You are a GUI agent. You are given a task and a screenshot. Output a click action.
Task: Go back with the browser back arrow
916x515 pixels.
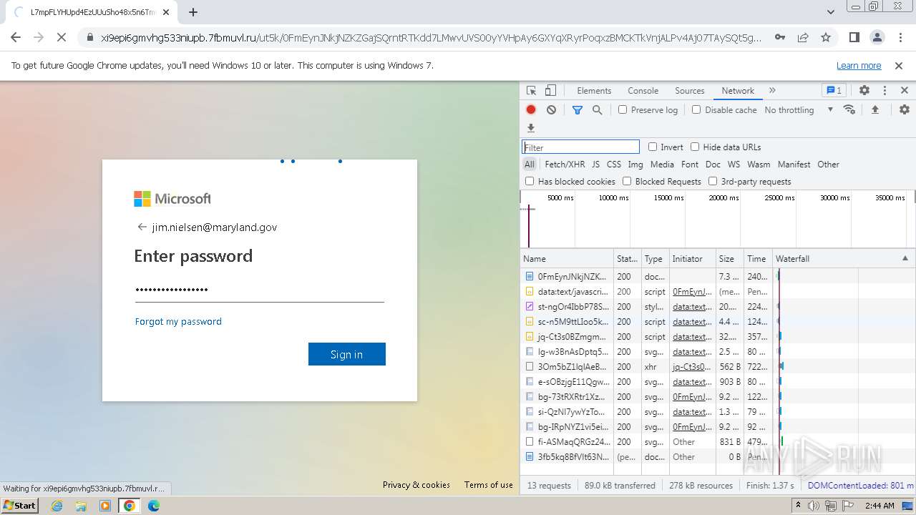point(16,38)
